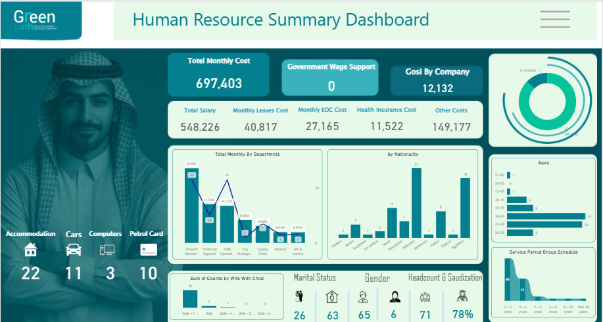Click the Petrol Card icon
The width and height of the screenshot is (603, 322).
click(147, 250)
